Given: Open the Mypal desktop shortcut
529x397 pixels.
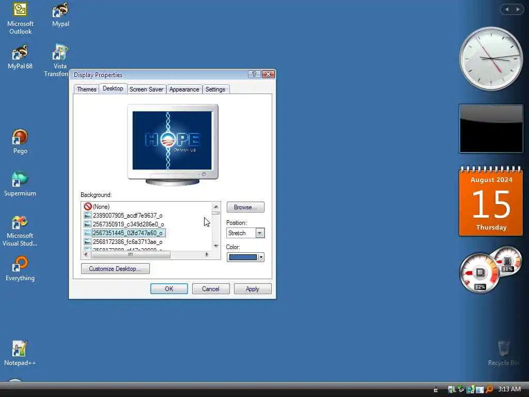Looking at the screenshot, I should pyautogui.click(x=61, y=15).
